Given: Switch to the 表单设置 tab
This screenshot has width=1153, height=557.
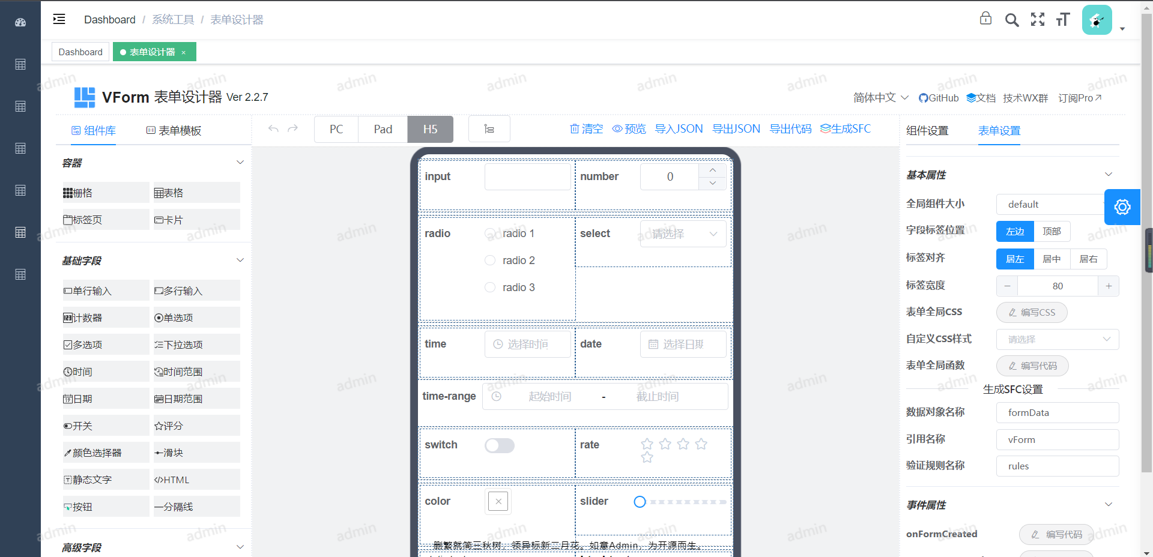Looking at the screenshot, I should [x=999, y=131].
